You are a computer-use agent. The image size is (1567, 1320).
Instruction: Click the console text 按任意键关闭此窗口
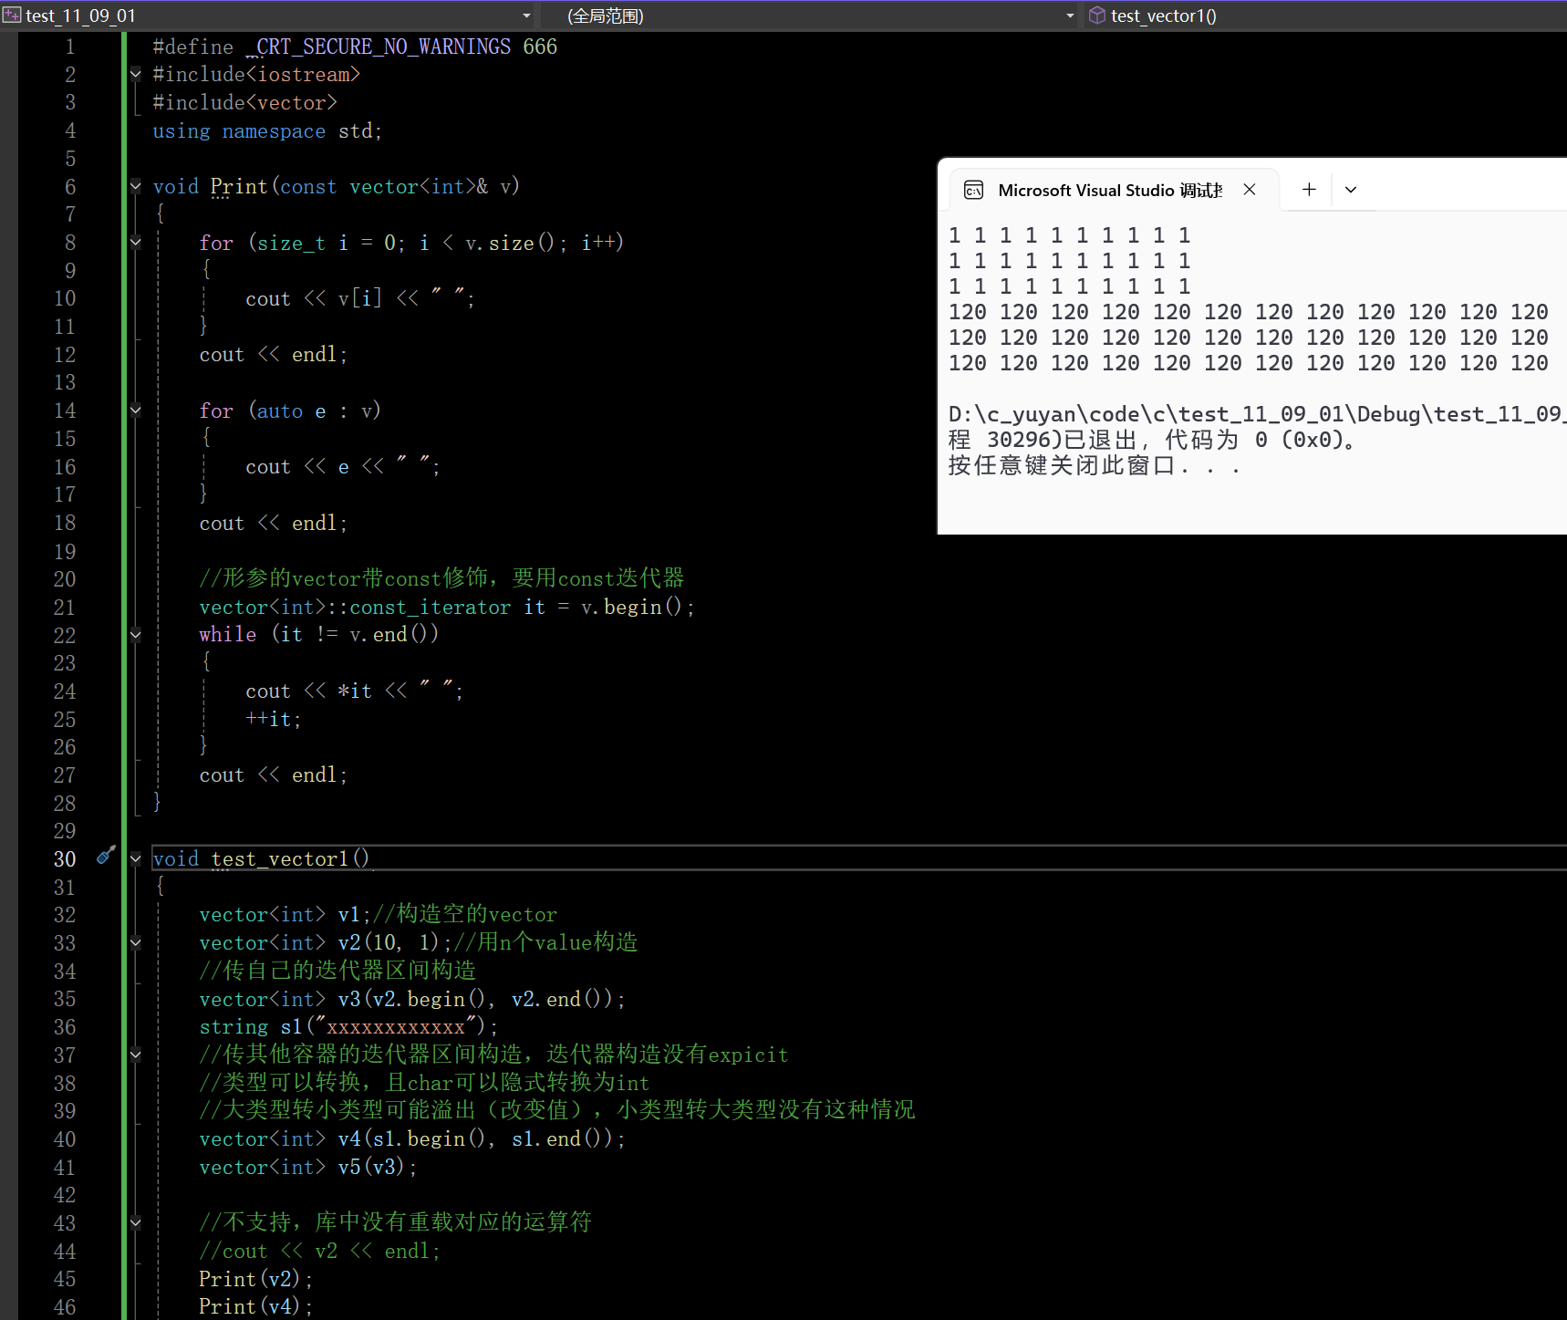pyautogui.click(x=1094, y=465)
